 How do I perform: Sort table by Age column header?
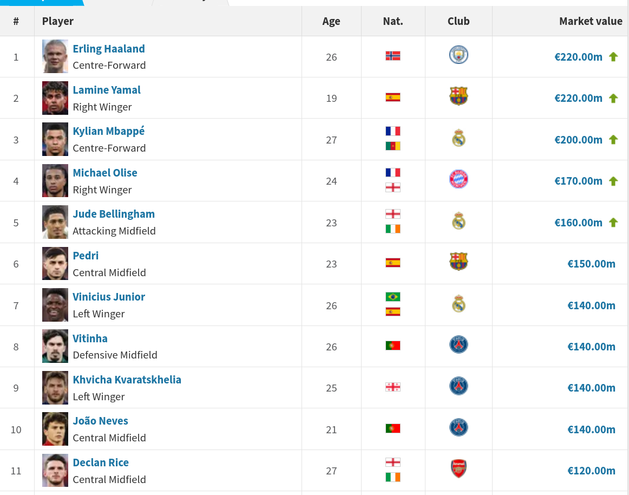[x=331, y=21]
